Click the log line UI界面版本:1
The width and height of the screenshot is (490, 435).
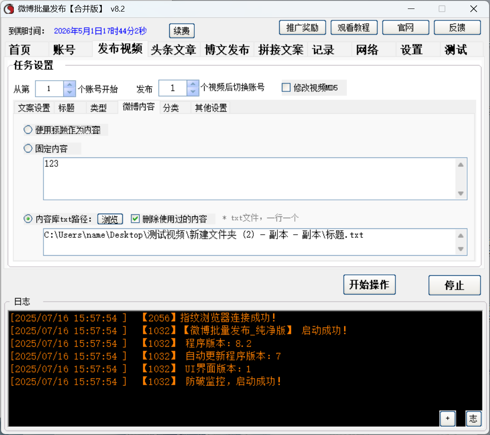[x=130, y=369]
